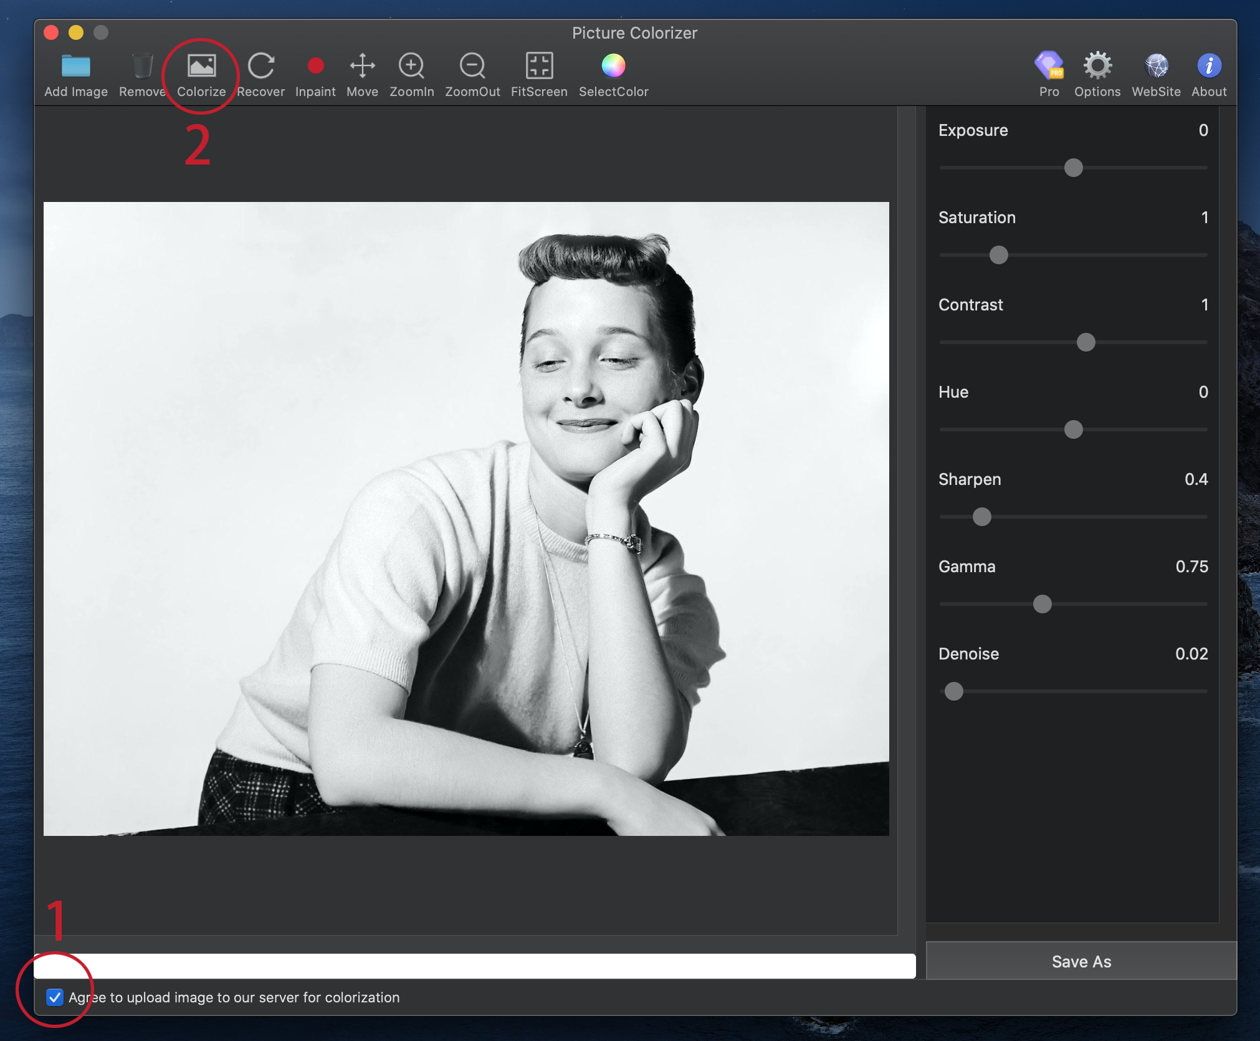Viewport: 1260px width, 1041px height.
Task: Uncheck agree to upload image consent
Action: click(55, 997)
